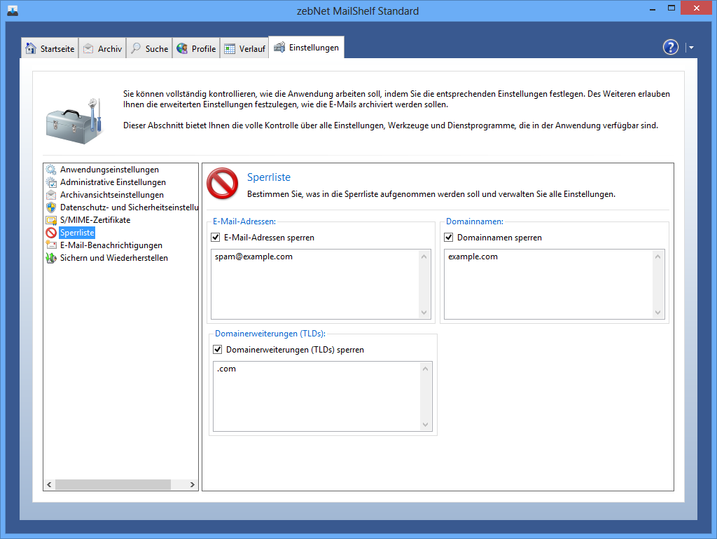Image resolution: width=717 pixels, height=539 pixels.
Task: Select the Einstellungen tab
Action: coord(307,47)
